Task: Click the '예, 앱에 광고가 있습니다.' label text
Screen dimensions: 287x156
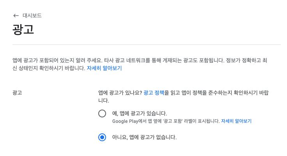Action: (x=140, y=113)
